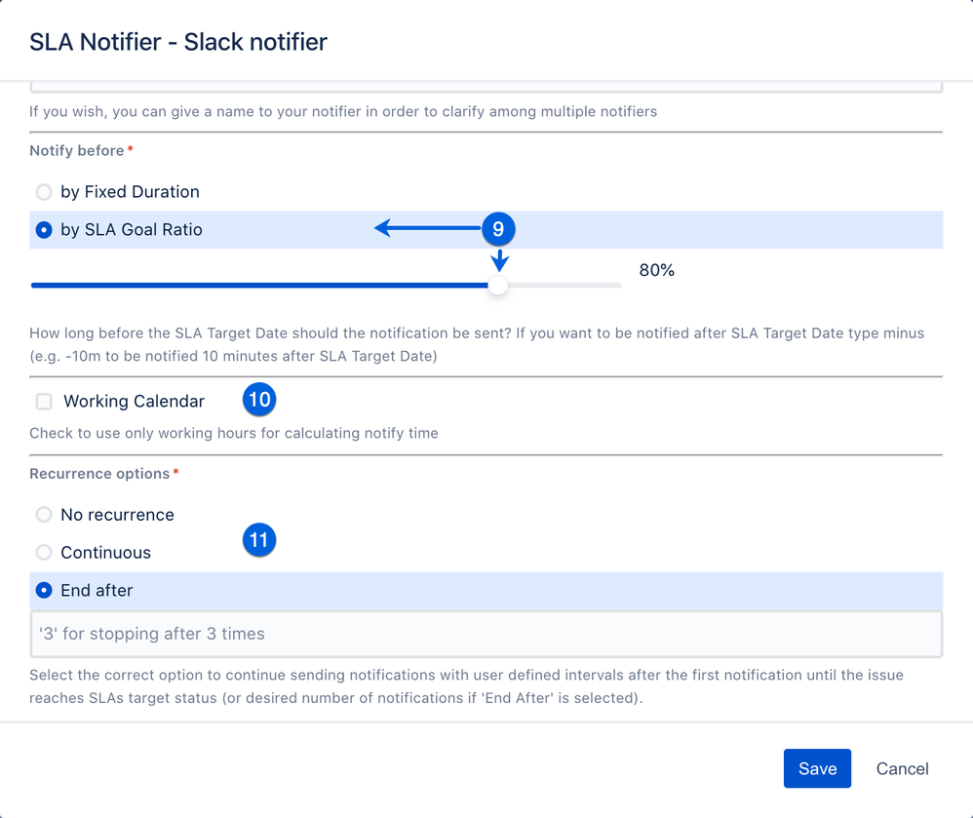The height and width of the screenshot is (818, 973).
Task: Click the SLA Notifier dialog title
Action: (177, 42)
